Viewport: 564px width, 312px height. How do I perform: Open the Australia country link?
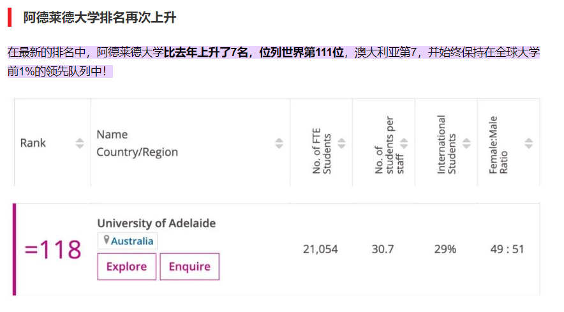point(132,241)
